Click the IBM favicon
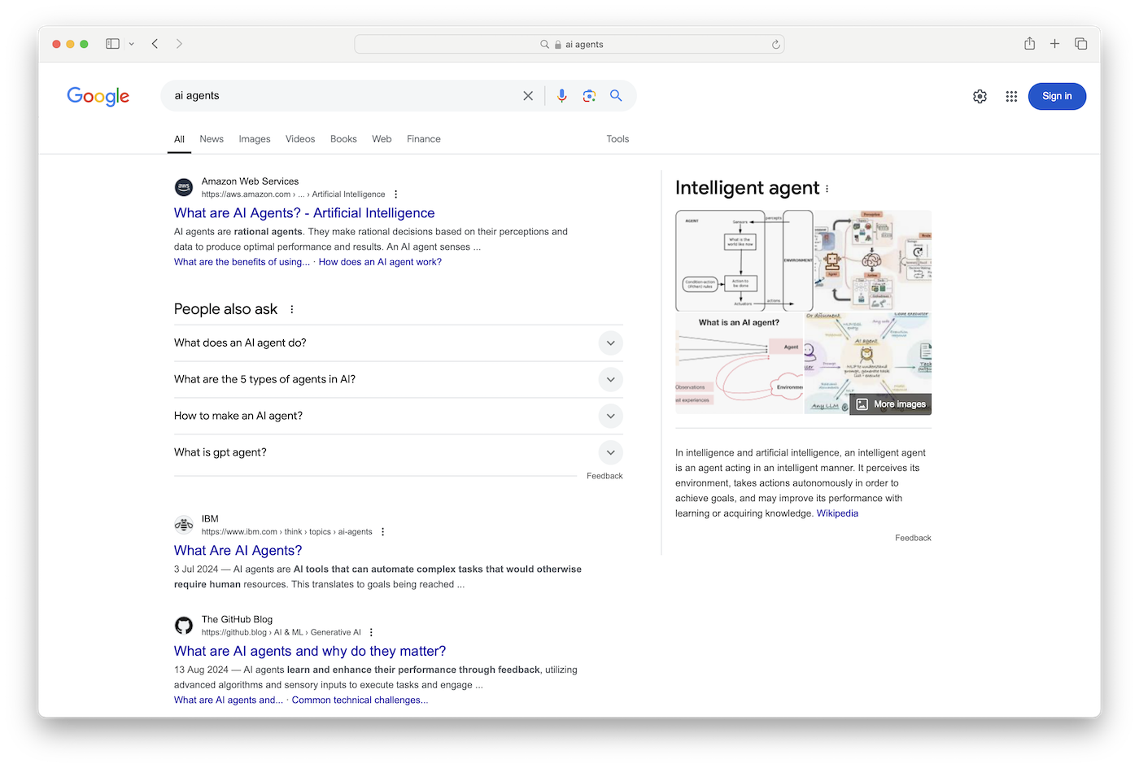Image resolution: width=1139 pixels, height=768 pixels. tap(184, 525)
